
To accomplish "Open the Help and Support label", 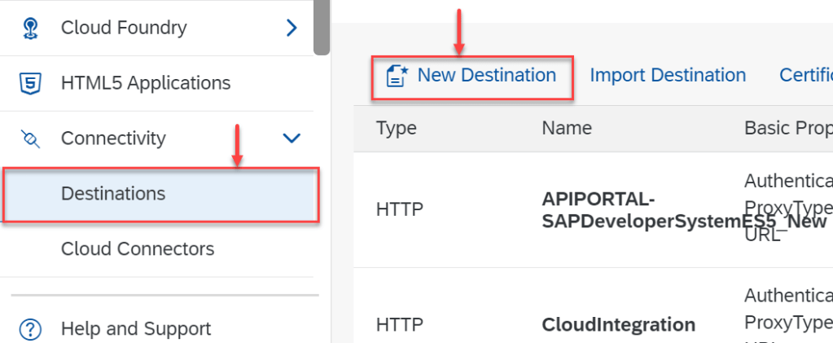I will click(x=136, y=329).
